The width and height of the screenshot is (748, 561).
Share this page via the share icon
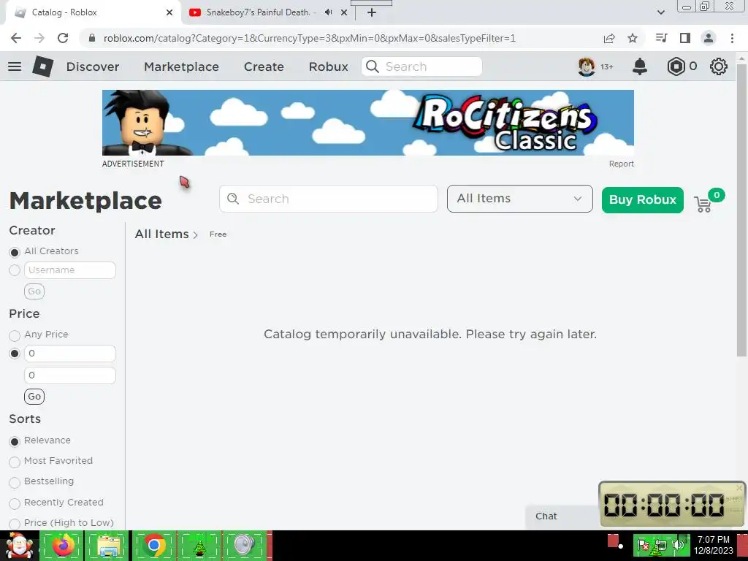pos(609,38)
